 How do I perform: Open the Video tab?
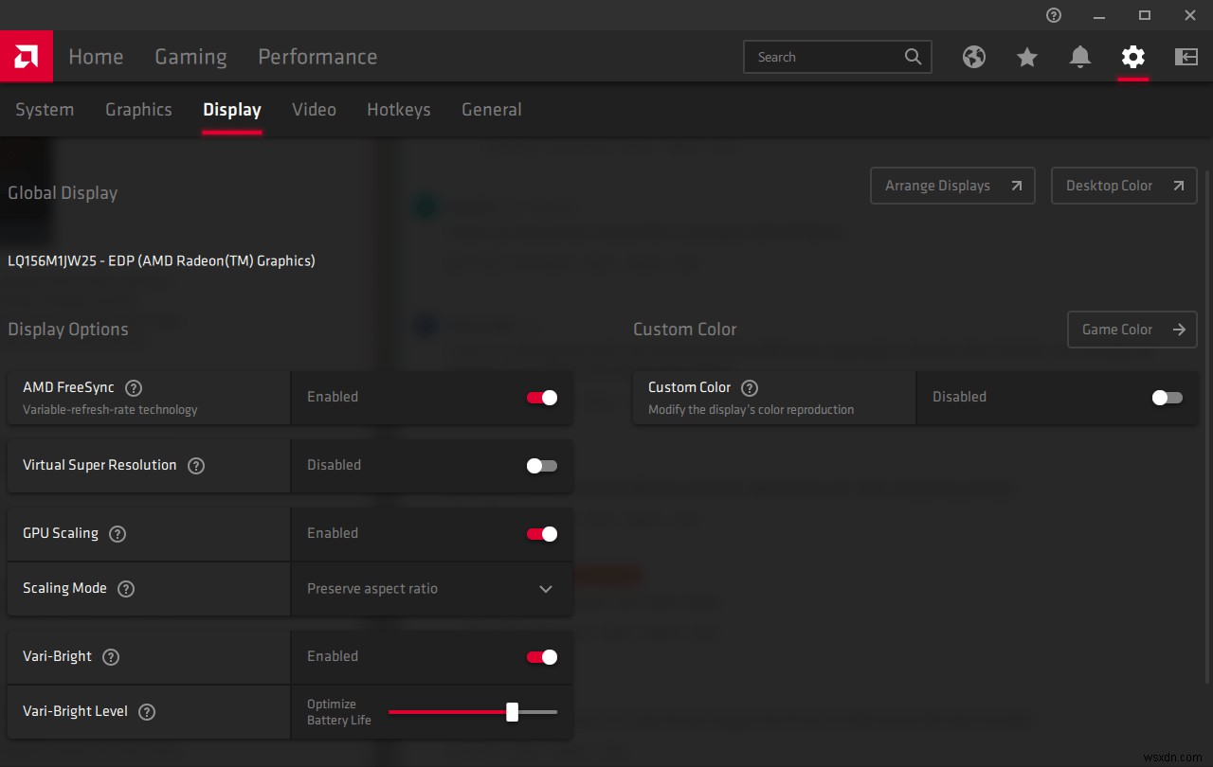314,110
